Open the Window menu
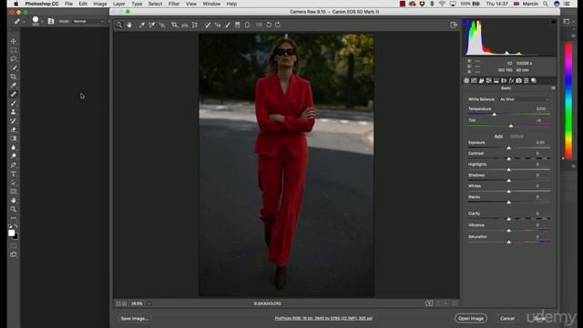583x328 pixels. (x=211, y=4)
